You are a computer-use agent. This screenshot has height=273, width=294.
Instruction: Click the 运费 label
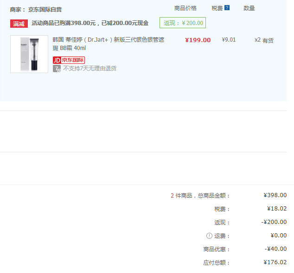[222, 236]
